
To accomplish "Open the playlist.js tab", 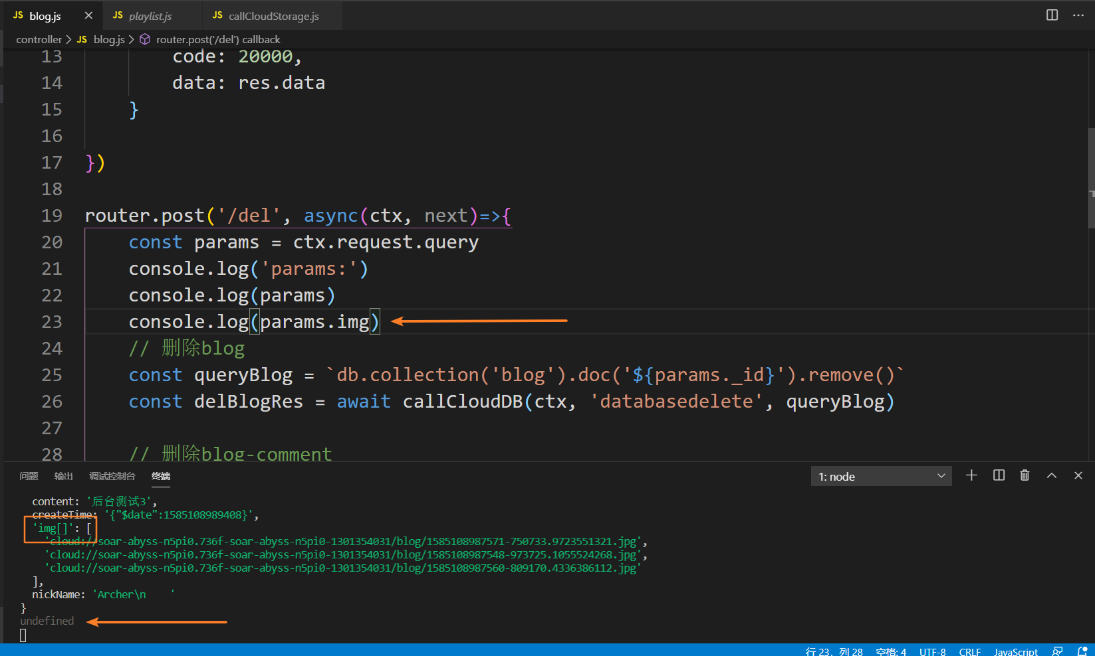I will coord(150,16).
